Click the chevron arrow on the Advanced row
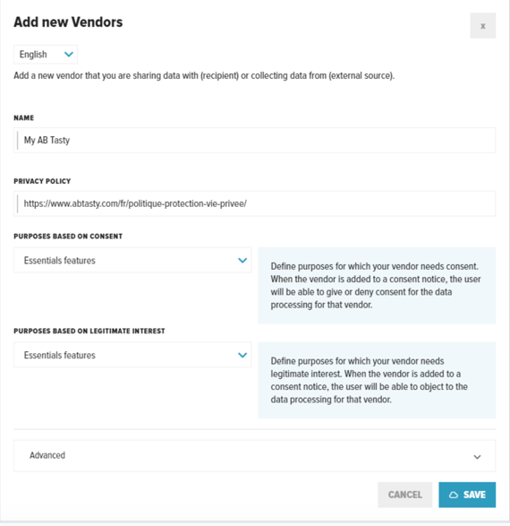This screenshot has width=510, height=526. pyautogui.click(x=477, y=457)
